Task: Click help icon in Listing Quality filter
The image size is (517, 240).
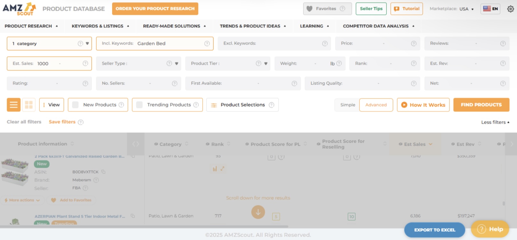Action: pos(414,83)
